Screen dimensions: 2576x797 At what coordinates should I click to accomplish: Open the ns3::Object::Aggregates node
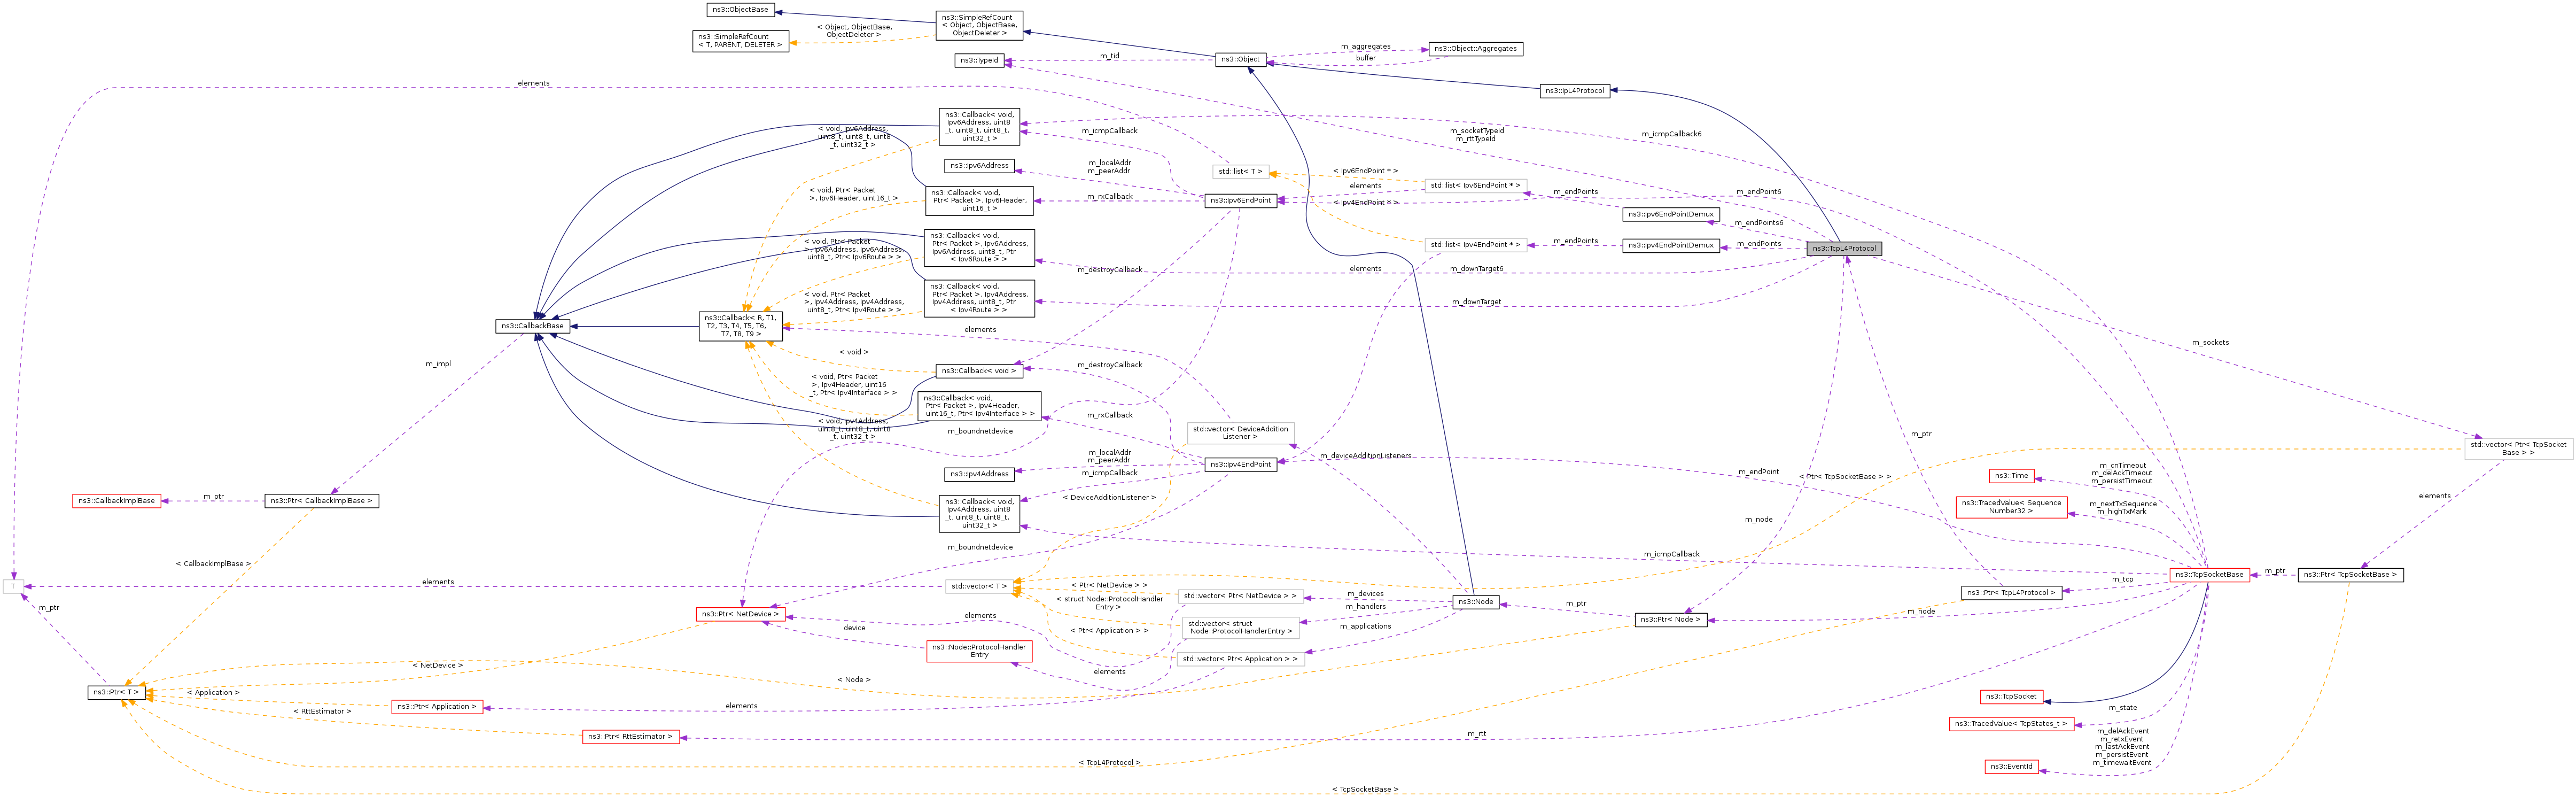point(1475,49)
